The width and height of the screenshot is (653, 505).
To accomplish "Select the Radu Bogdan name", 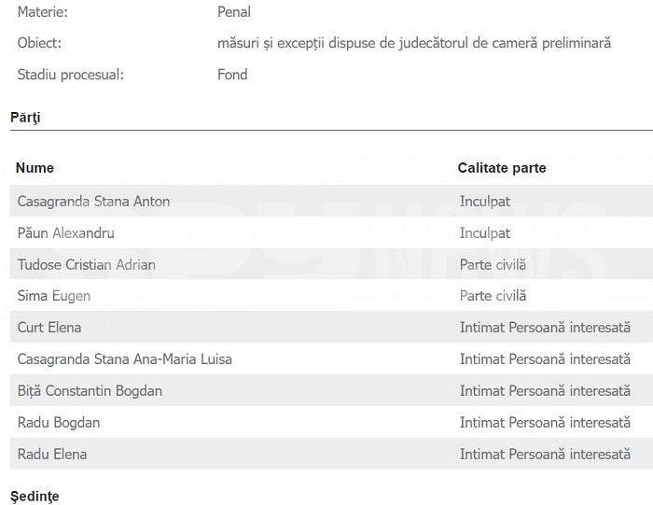I will (59, 423).
